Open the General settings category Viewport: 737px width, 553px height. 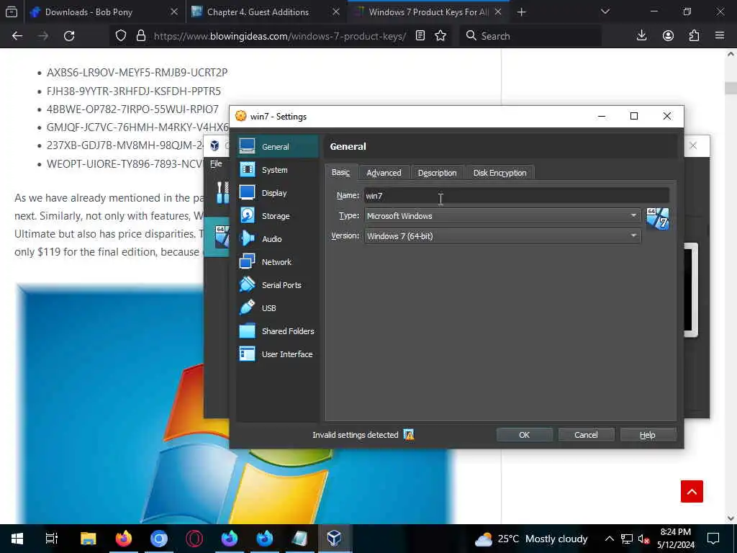point(277,146)
